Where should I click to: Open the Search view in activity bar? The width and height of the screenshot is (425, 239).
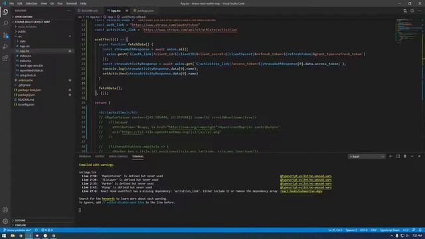click(x=5, y=24)
